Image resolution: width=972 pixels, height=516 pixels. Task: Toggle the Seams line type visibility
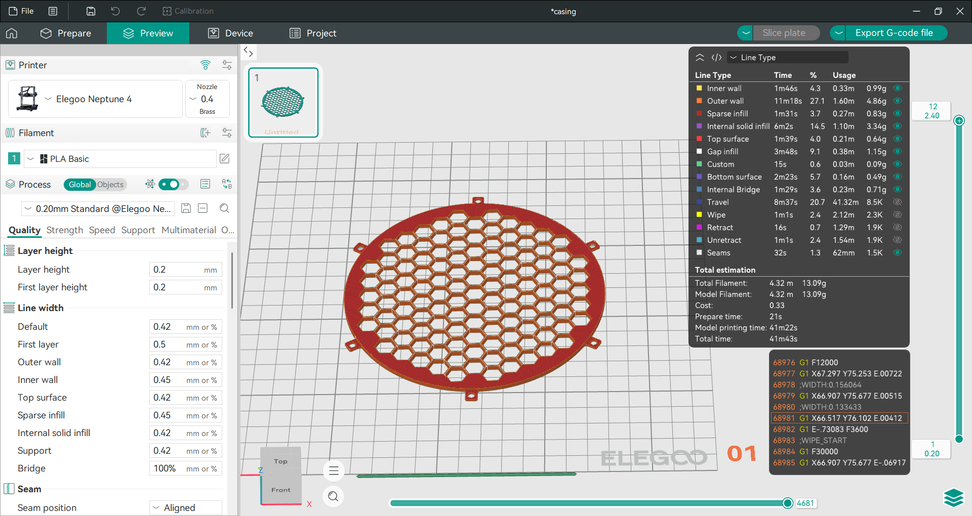[898, 252]
